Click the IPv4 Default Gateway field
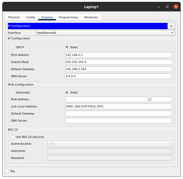Viewport: 183px width, 179px height. click(x=118, y=69)
